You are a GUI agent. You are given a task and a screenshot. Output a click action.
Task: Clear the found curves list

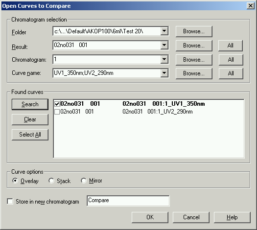point(30,119)
